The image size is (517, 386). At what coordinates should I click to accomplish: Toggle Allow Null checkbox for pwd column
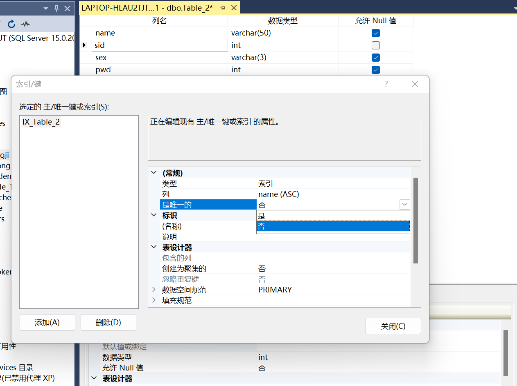click(375, 70)
